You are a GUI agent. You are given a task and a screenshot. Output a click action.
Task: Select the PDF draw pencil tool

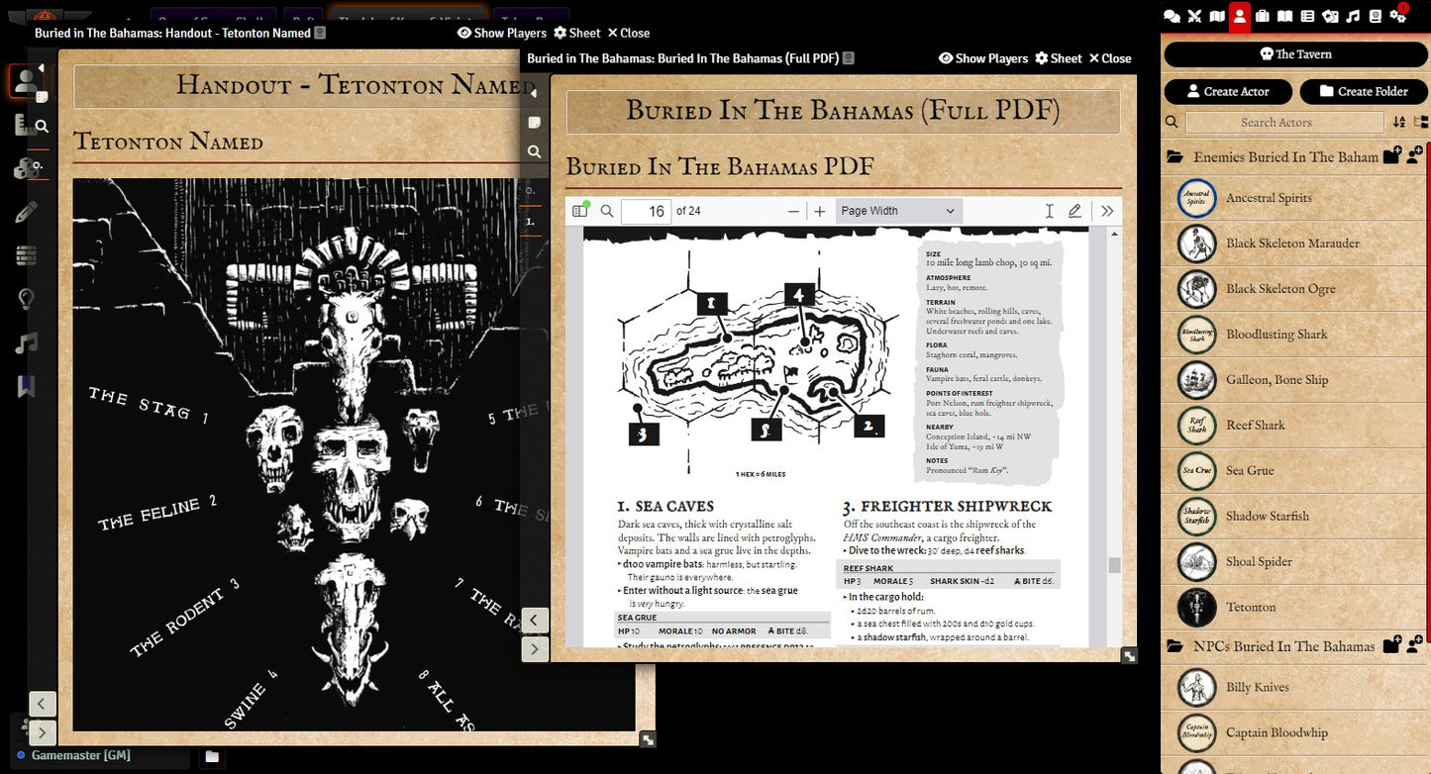pyautogui.click(x=1074, y=211)
